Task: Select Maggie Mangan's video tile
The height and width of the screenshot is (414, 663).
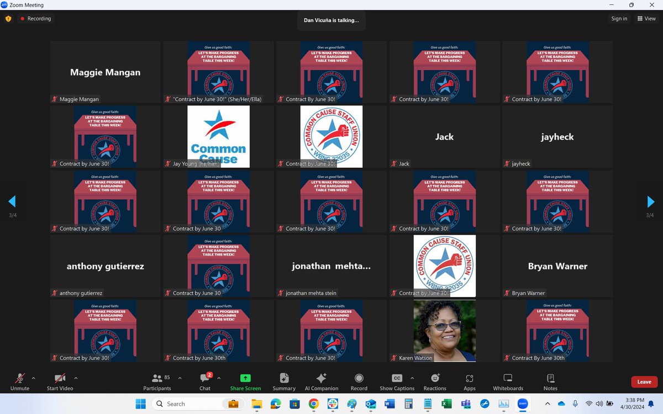Action: coord(105,72)
